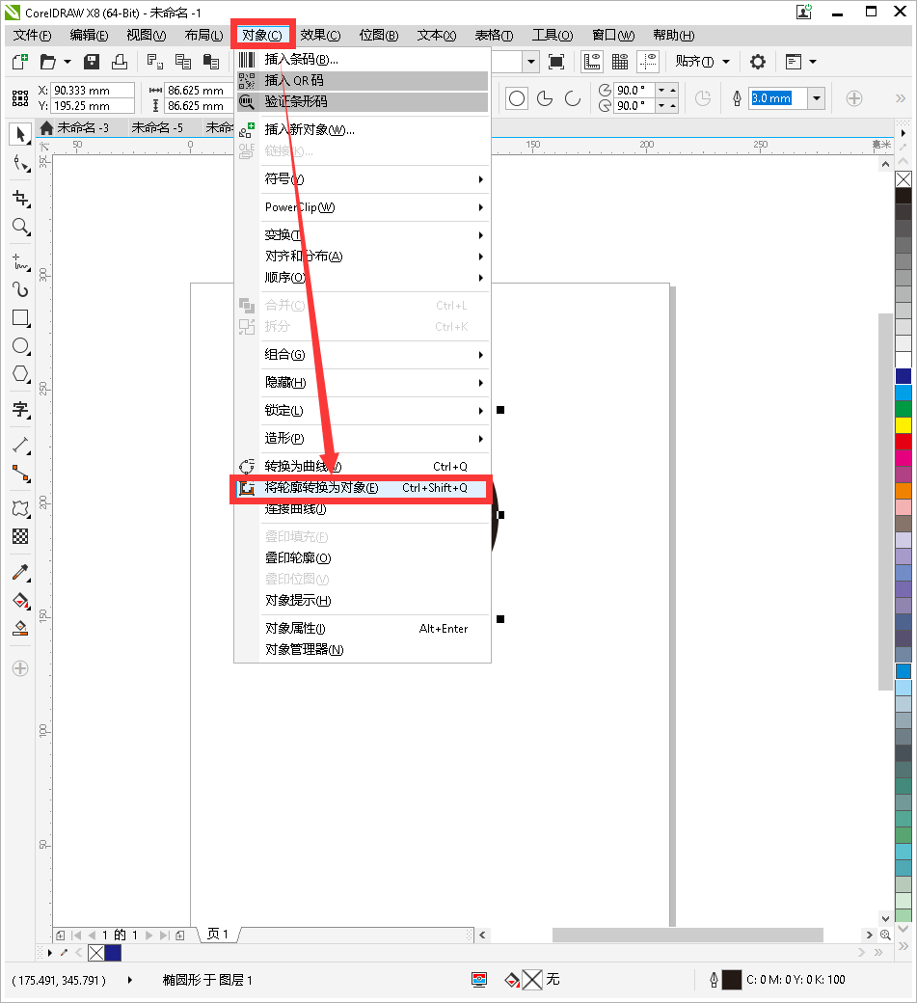This screenshot has height=1003, width=917.
Task: Click the Quick customize plus in toolbox
Action: pyautogui.click(x=20, y=668)
